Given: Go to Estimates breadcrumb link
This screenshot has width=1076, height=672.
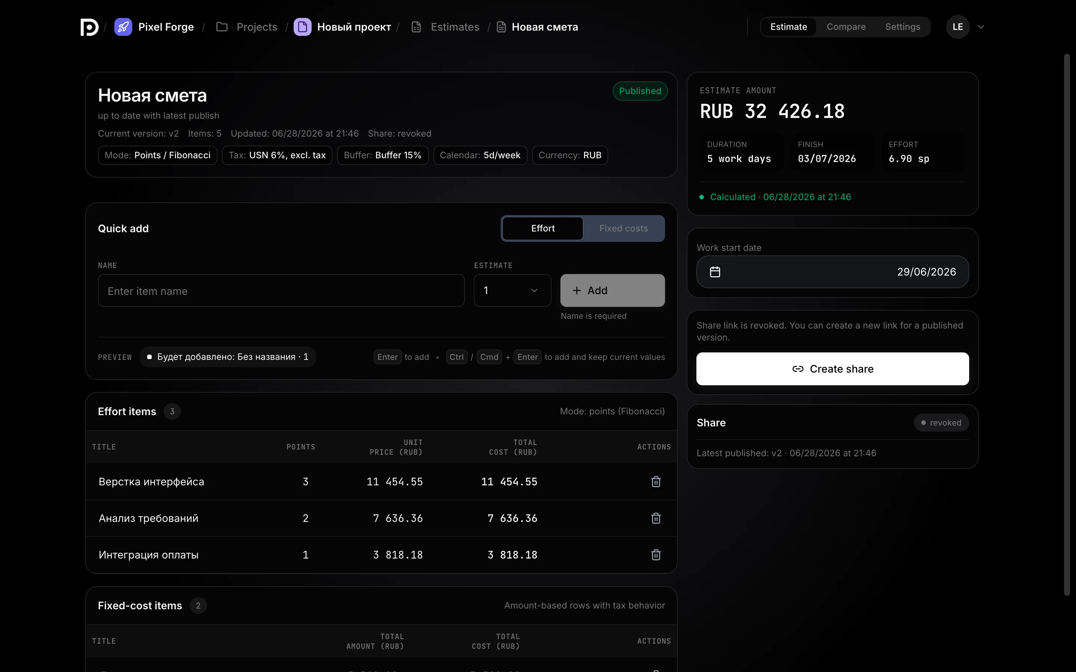Looking at the screenshot, I should tap(455, 27).
